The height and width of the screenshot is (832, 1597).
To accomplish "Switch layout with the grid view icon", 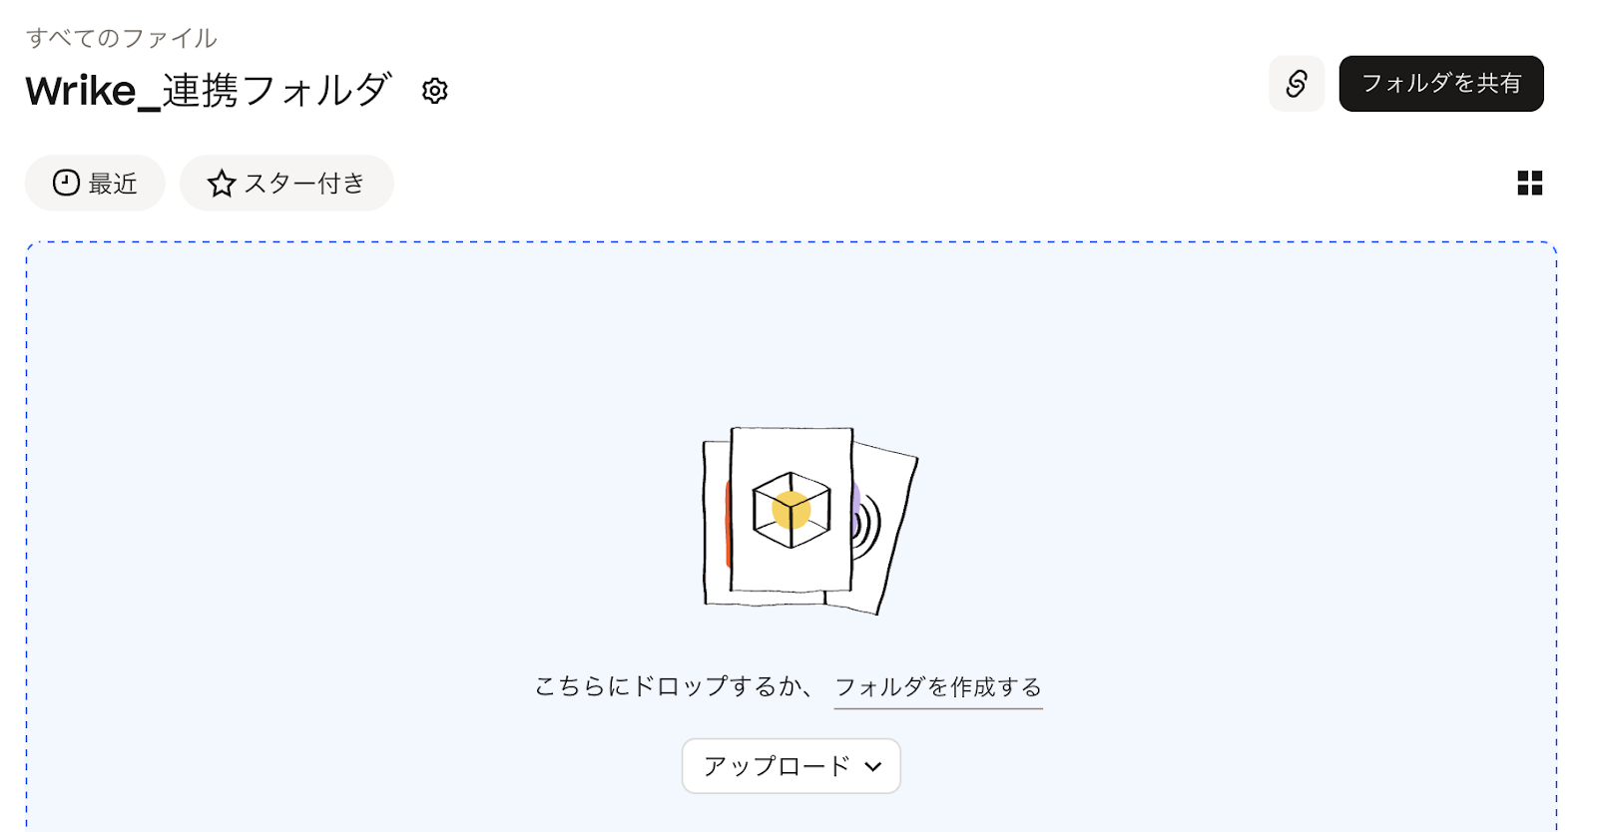I will click(x=1529, y=183).
